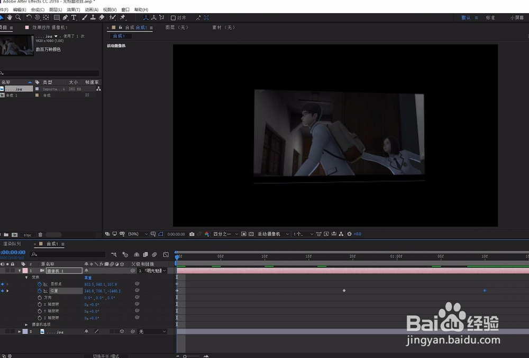Open the 活动摄像机 view dropdown
This screenshot has width=529, height=358.
(x=273, y=234)
